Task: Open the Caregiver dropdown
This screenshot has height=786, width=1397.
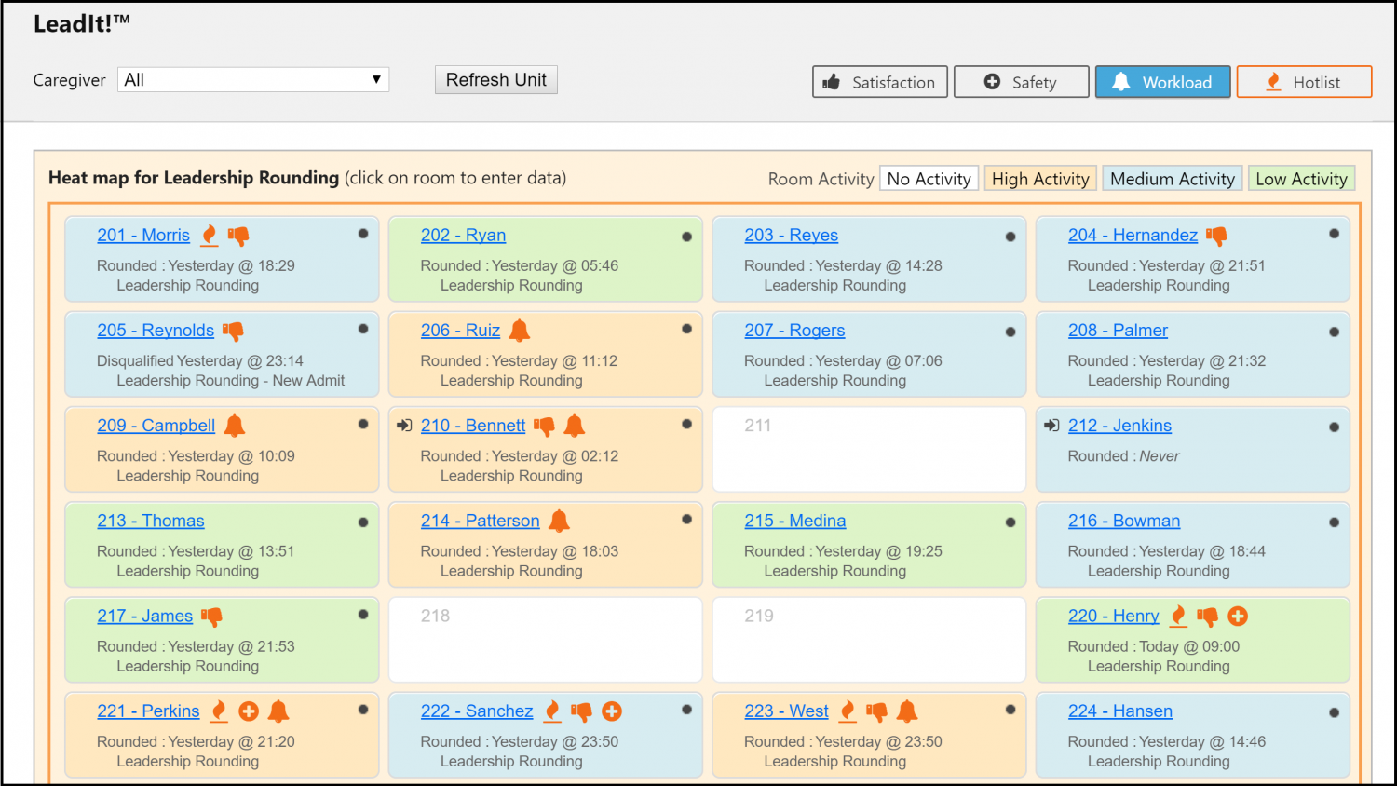Action: [x=252, y=80]
